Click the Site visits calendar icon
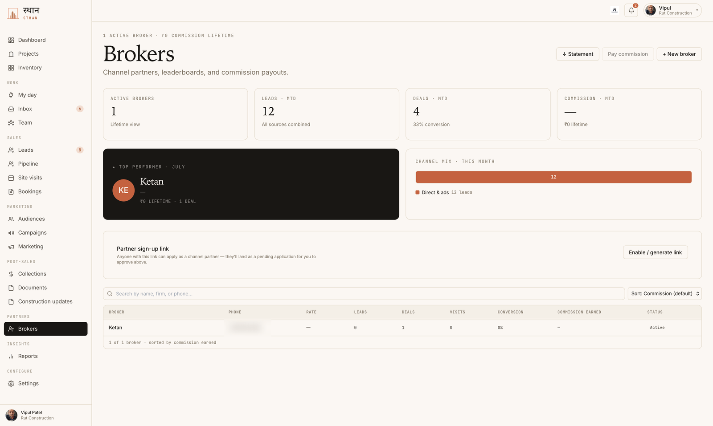This screenshot has height=426, width=713. (x=11, y=178)
